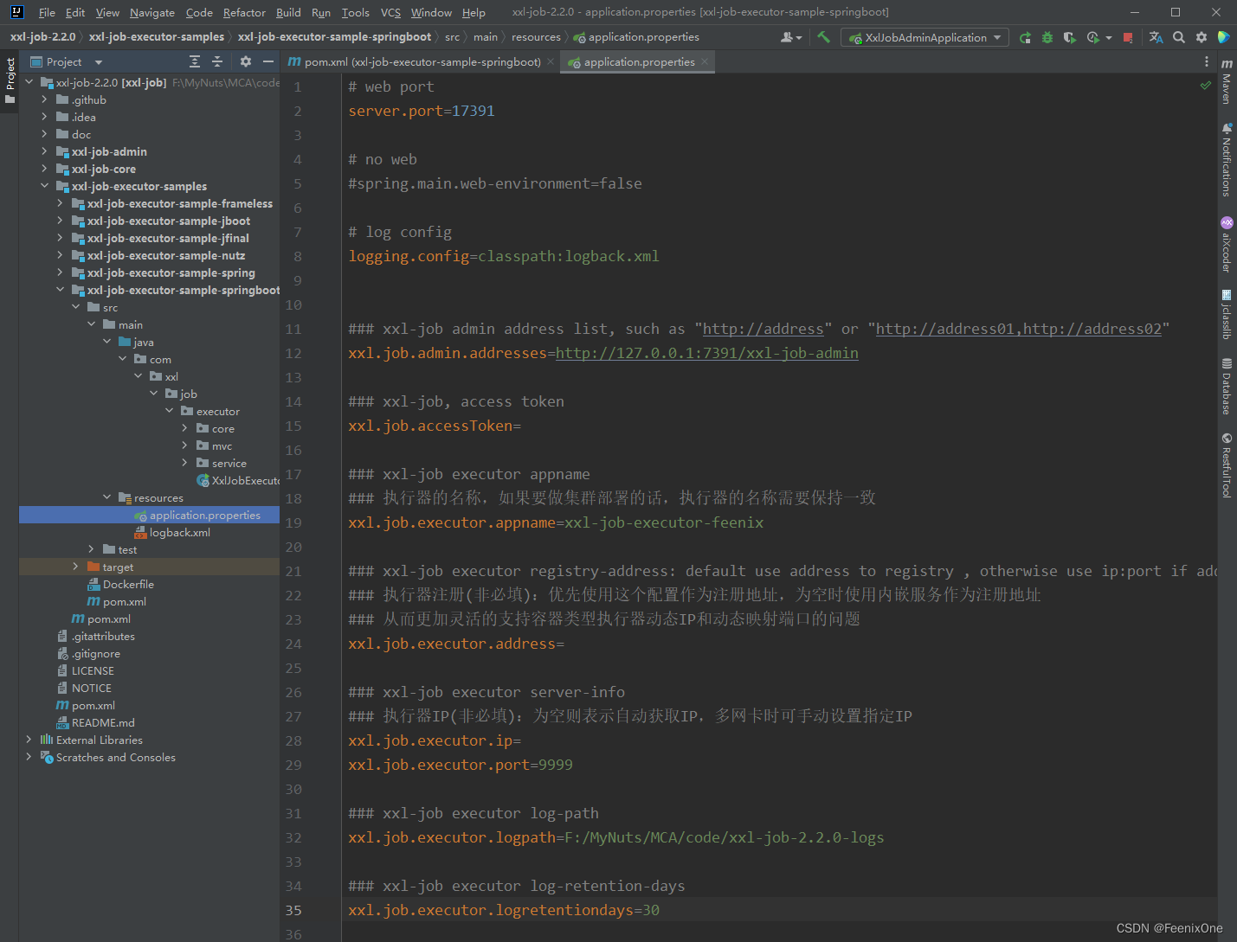Click xxl-job-executor-samples in the breadcrumb
This screenshot has height=942, width=1237.
(x=156, y=37)
